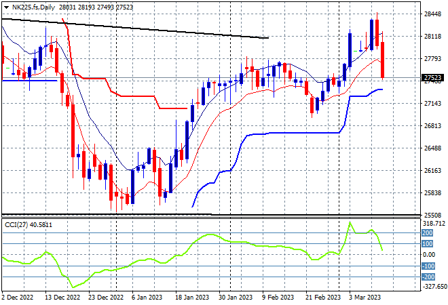Click the 2 Dec 2022 date label

point(18,298)
